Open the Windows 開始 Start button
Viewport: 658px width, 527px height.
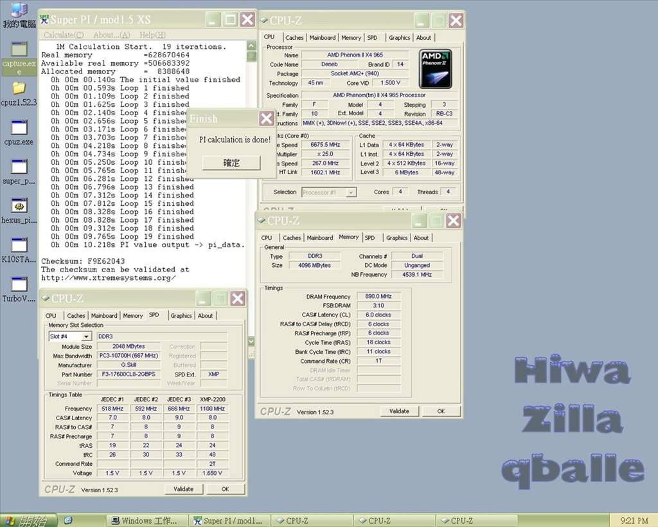point(28,521)
